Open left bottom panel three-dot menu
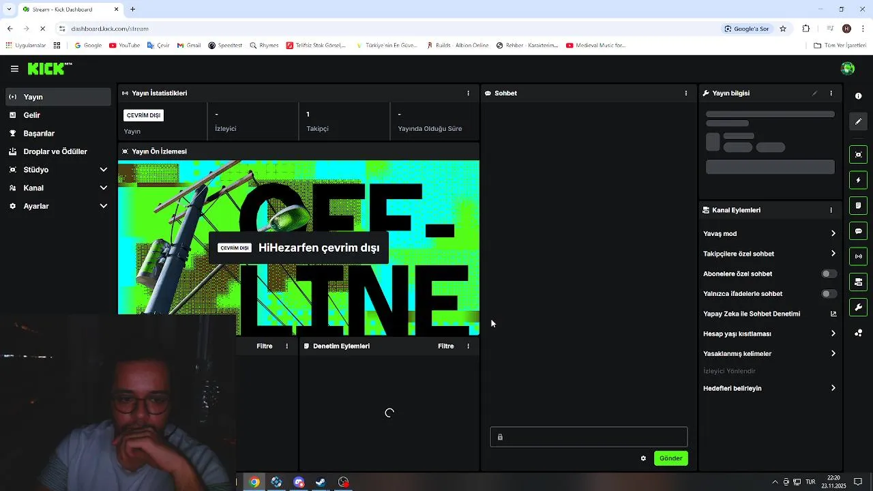Image resolution: width=873 pixels, height=491 pixels. click(286, 346)
